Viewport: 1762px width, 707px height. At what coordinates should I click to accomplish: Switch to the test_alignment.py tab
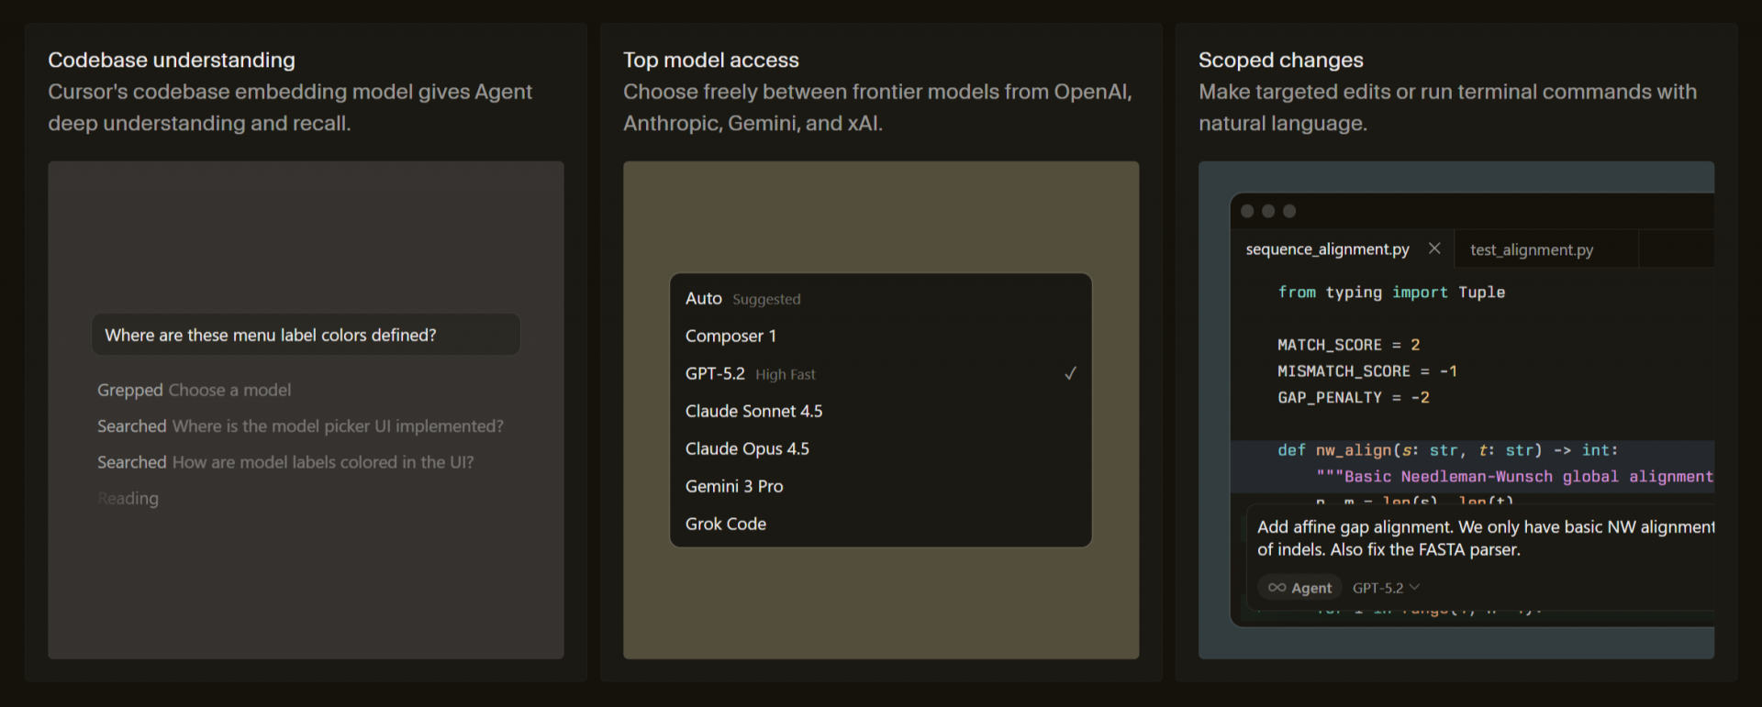click(1531, 249)
